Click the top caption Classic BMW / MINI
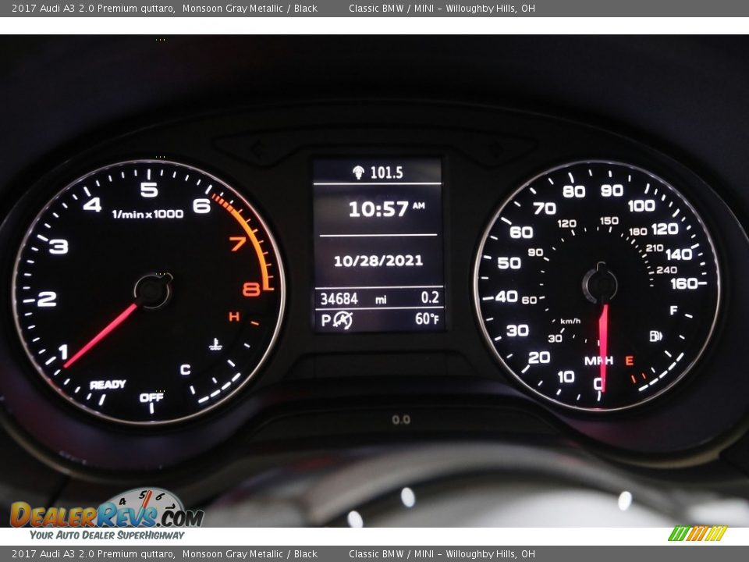Image resolution: width=749 pixels, height=562 pixels. [x=391, y=8]
